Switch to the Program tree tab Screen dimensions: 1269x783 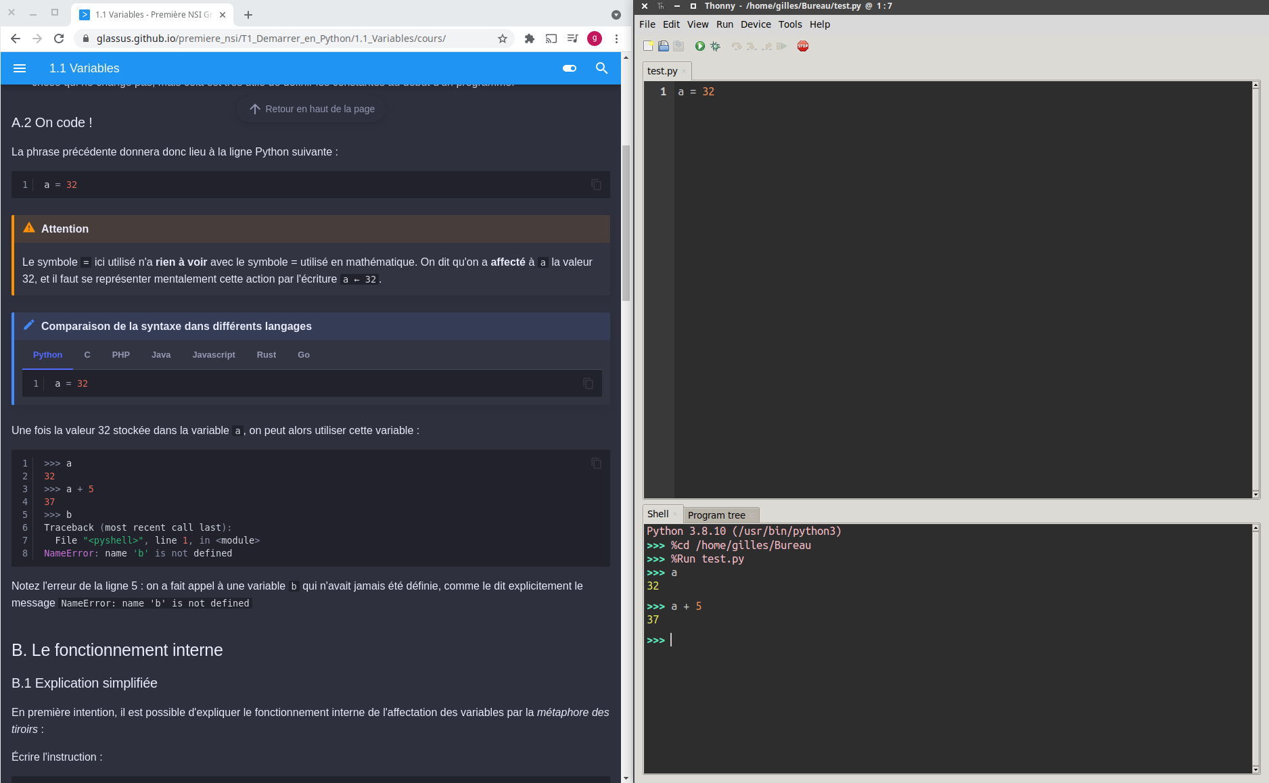(x=716, y=515)
